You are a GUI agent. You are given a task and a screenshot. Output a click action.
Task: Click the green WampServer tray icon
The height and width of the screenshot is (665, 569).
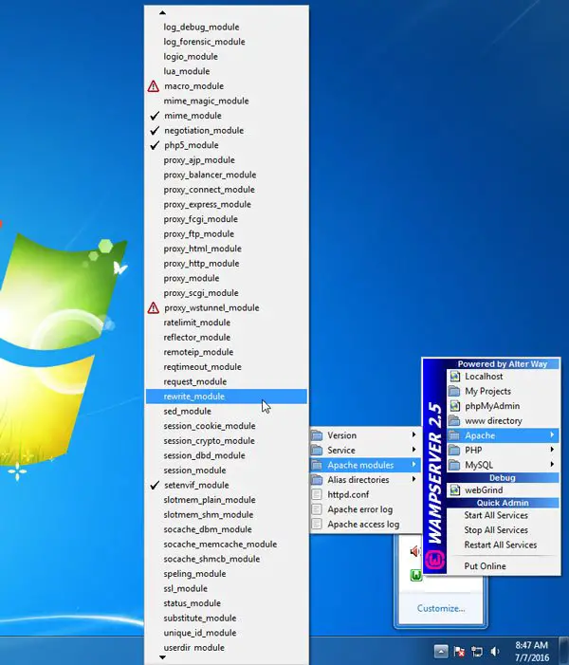click(416, 576)
